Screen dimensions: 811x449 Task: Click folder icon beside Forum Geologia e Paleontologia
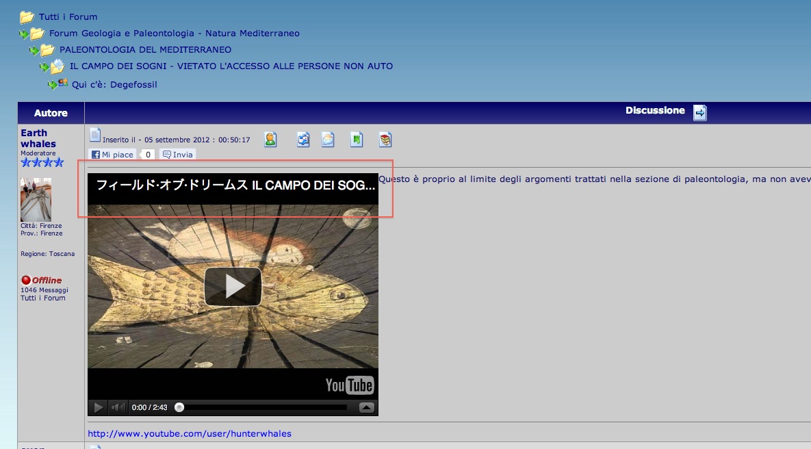pos(37,34)
